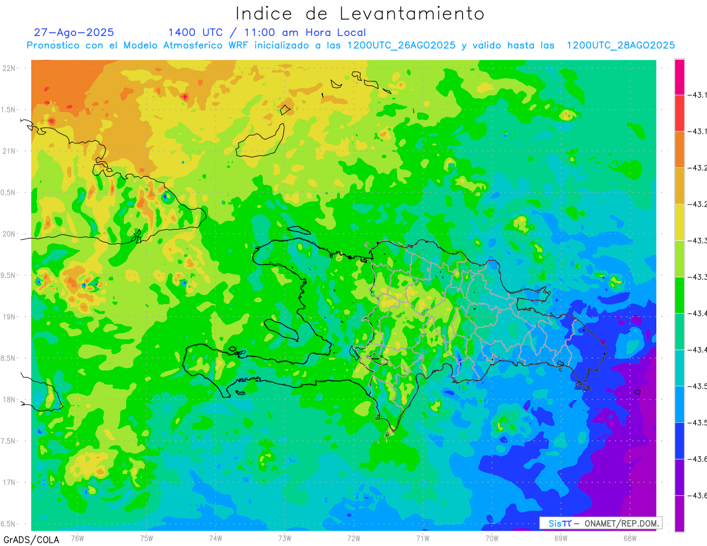Select the "6.5N" latitude label
This screenshot has height=546, width=707.
(x=9, y=524)
